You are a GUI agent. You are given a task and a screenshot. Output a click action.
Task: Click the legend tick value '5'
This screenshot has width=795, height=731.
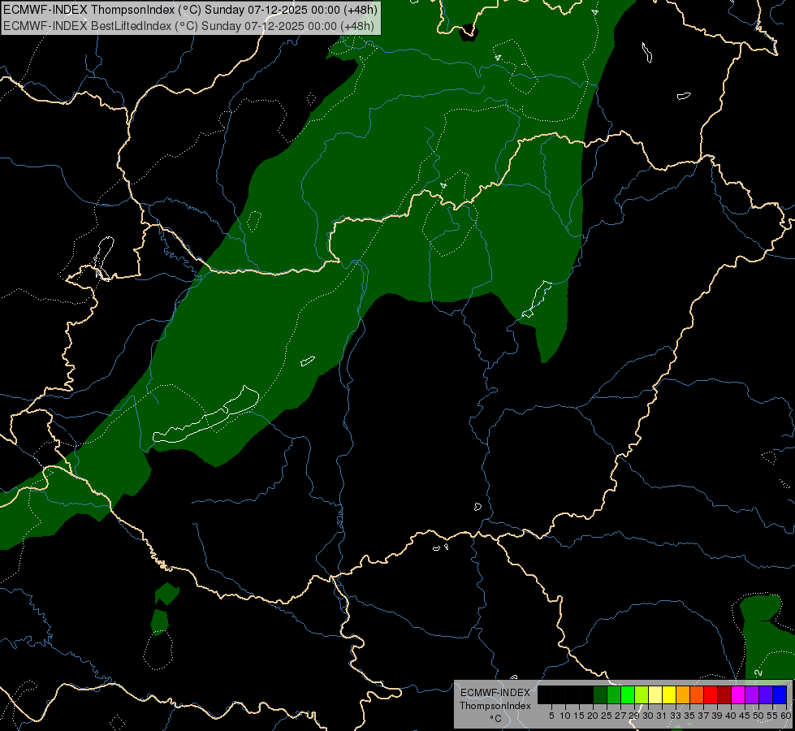(x=551, y=716)
